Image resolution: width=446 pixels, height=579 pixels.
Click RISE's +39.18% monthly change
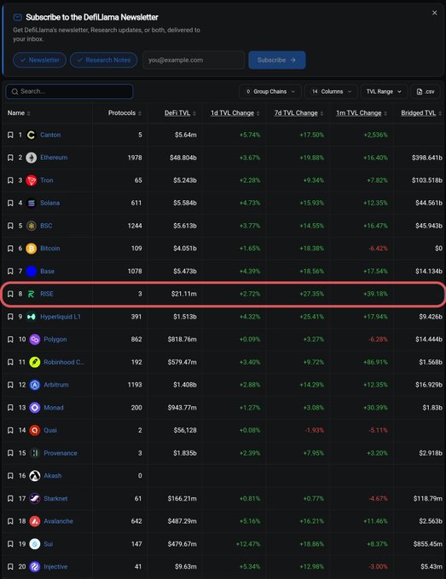click(375, 294)
